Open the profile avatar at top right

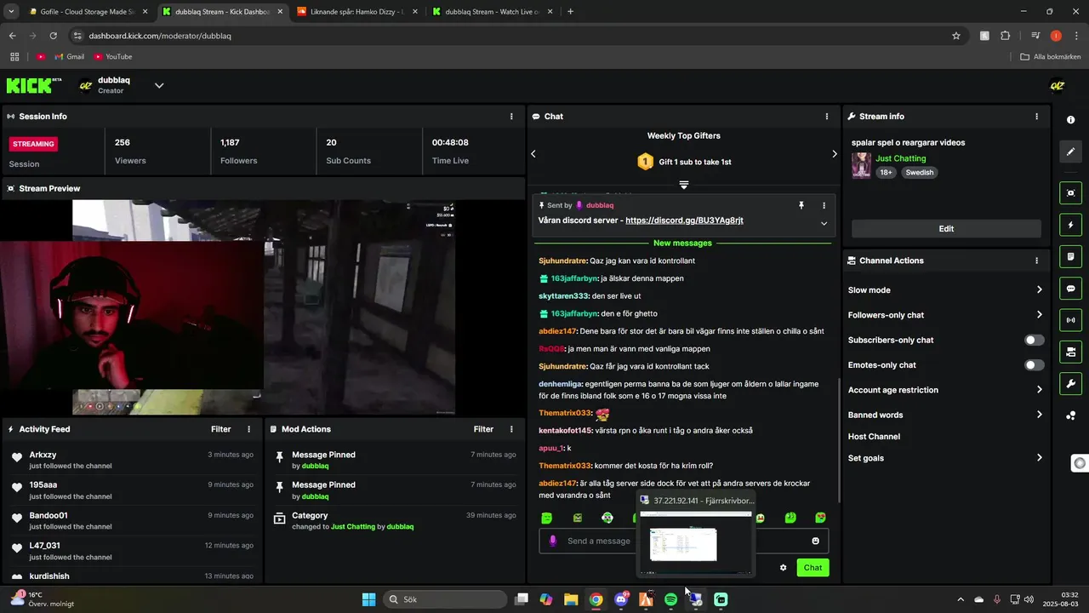(1058, 85)
